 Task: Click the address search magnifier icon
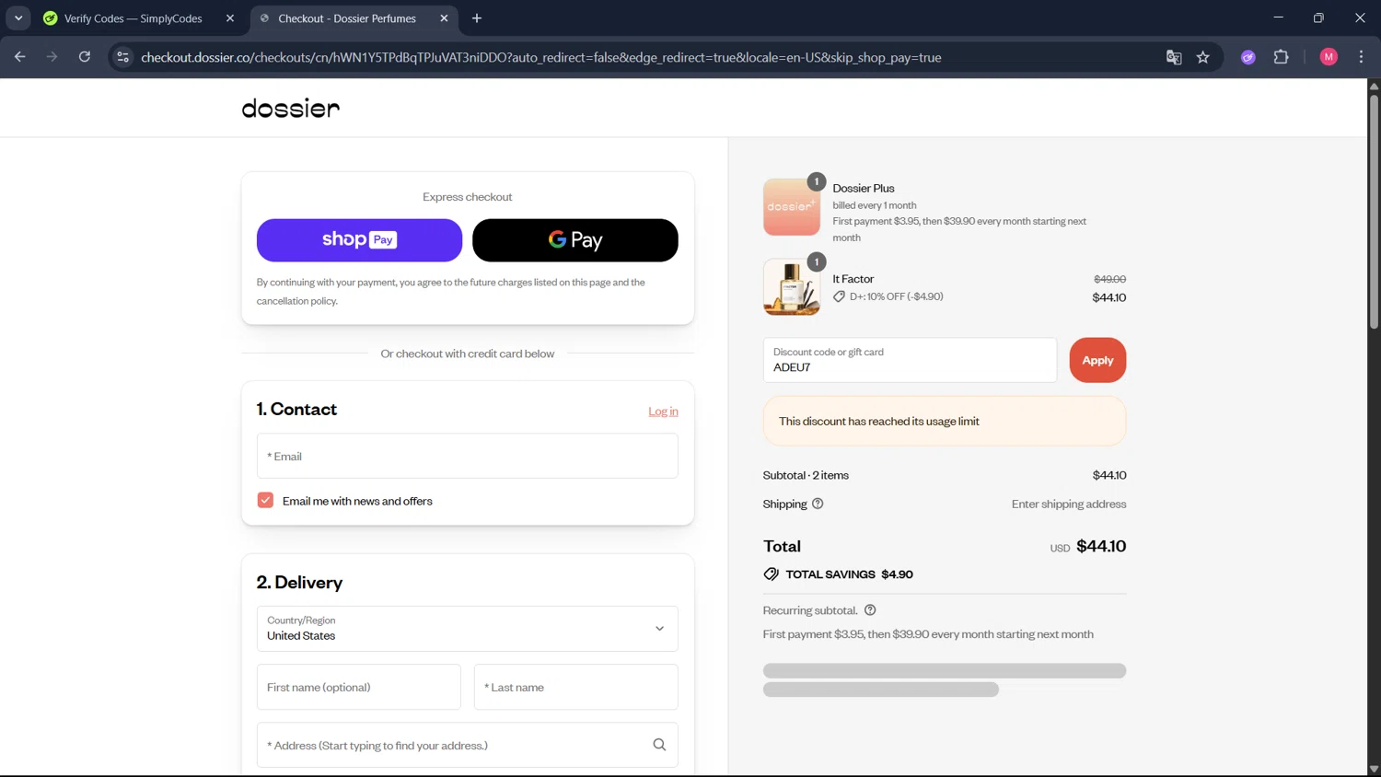pos(659,745)
